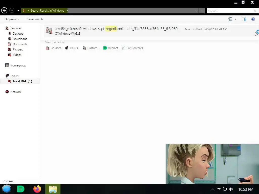Screen dimensions: 259x194
Task: Click the Date modified 8/22/2013 8:28 AM text
Action: point(205,29)
